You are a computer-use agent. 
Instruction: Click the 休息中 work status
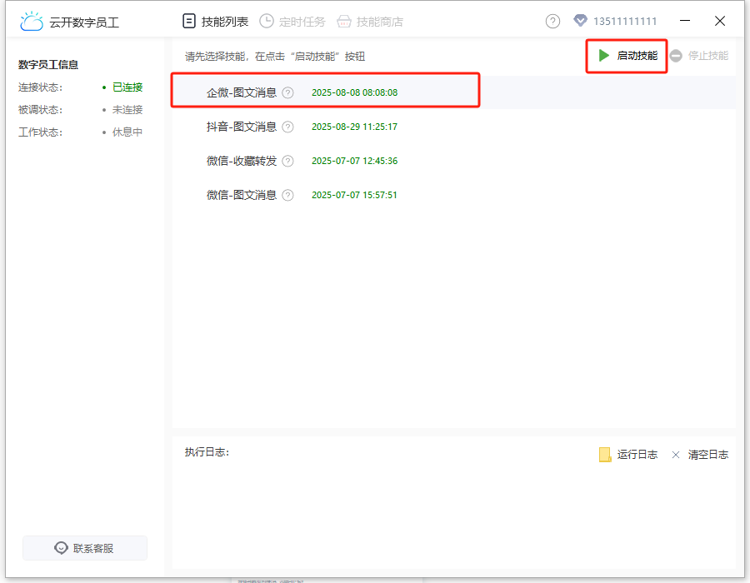tap(127, 132)
